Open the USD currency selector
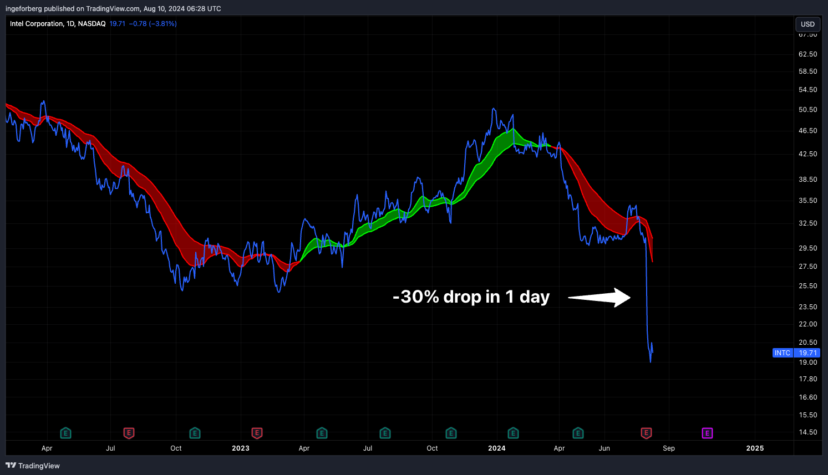Screen dimensions: 828x475 coord(807,24)
